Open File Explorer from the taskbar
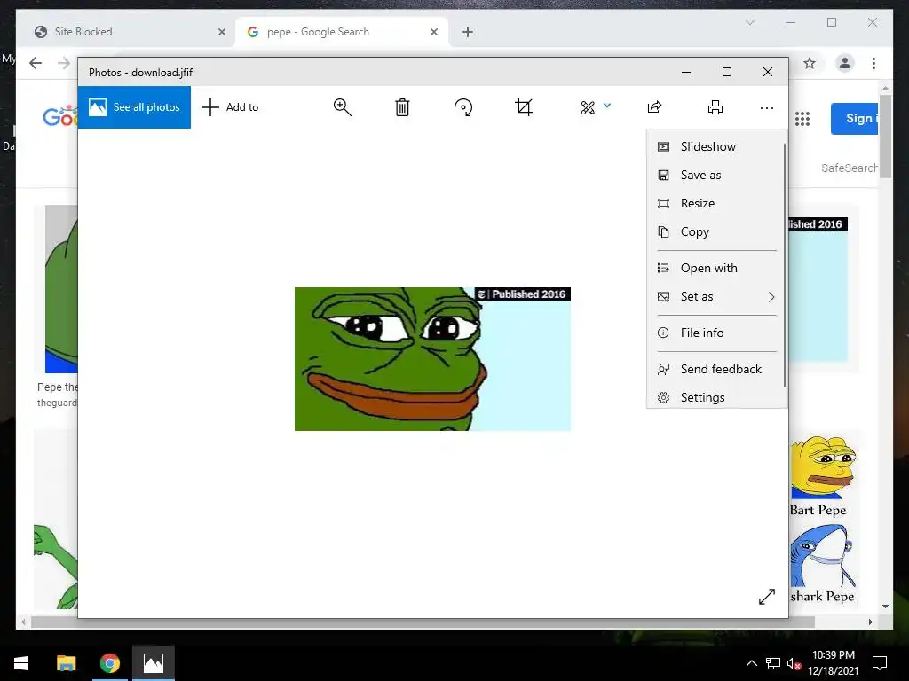Viewport: 909px width, 681px height. (x=66, y=663)
